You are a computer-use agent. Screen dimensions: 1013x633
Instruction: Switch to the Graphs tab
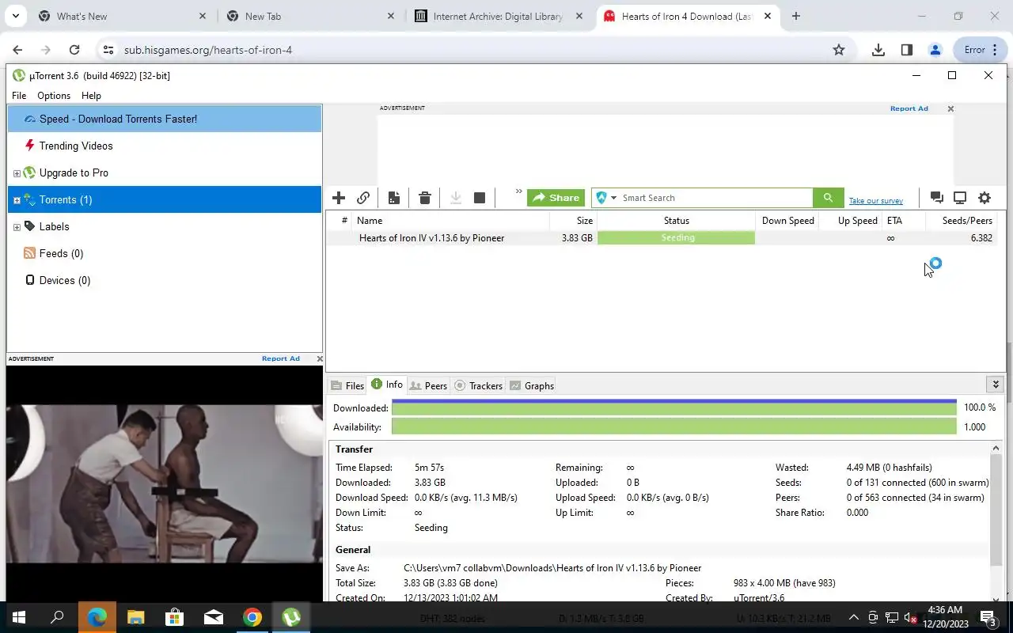(531, 385)
